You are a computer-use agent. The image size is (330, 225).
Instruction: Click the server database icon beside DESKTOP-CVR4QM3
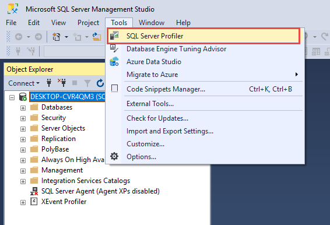[23, 97]
